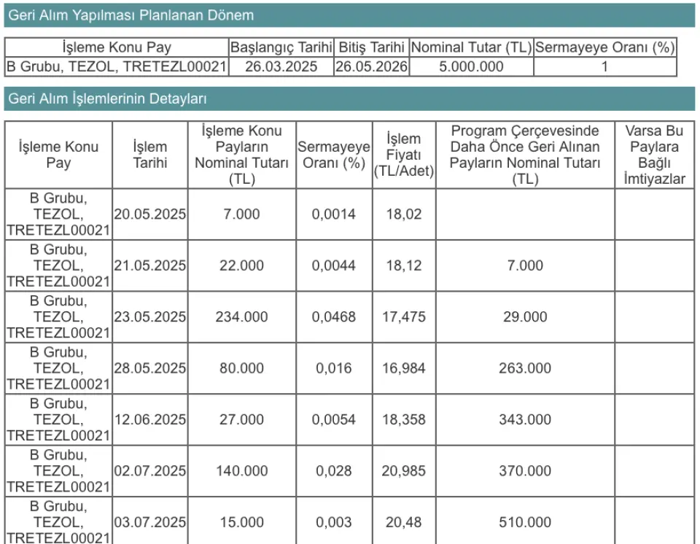The width and height of the screenshot is (700, 544).
Task: Click the capital ratio 0,0014
Action: [x=334, y=214]
